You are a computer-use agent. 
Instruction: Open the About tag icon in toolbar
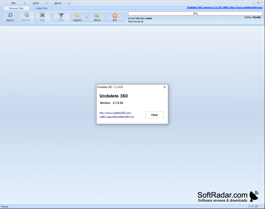(97, 16)
